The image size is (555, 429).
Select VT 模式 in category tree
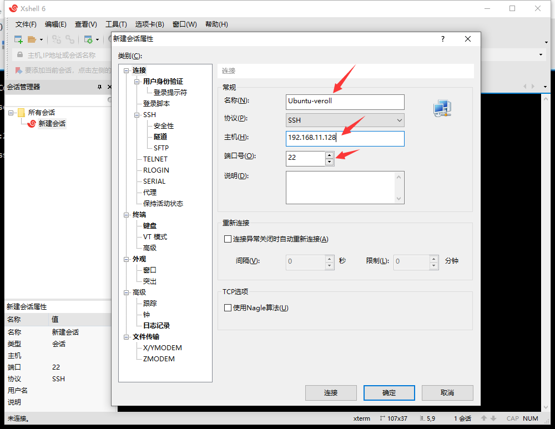pos(155,237)
